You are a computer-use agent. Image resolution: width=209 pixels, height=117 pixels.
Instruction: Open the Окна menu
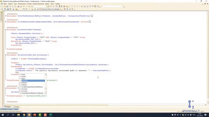[x=52, y=4]
